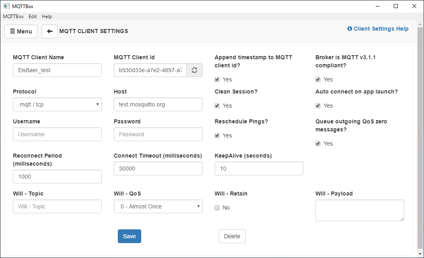This screenshot has width=424, height=258.
Task: Focus the MQTT Client Id field
Action: coord(150,70)
